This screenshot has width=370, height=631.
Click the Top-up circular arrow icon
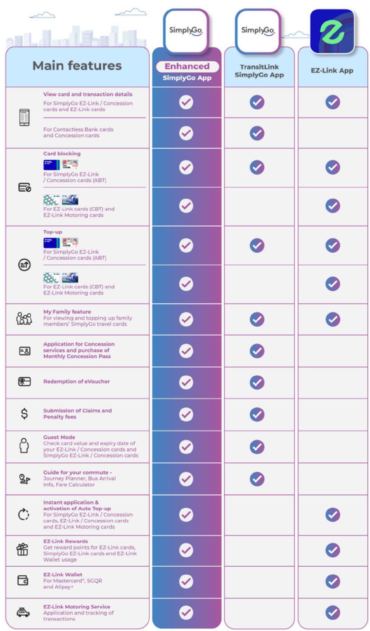click(24, 265)
